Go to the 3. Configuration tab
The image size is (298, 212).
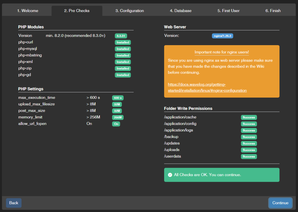point(130,11)
